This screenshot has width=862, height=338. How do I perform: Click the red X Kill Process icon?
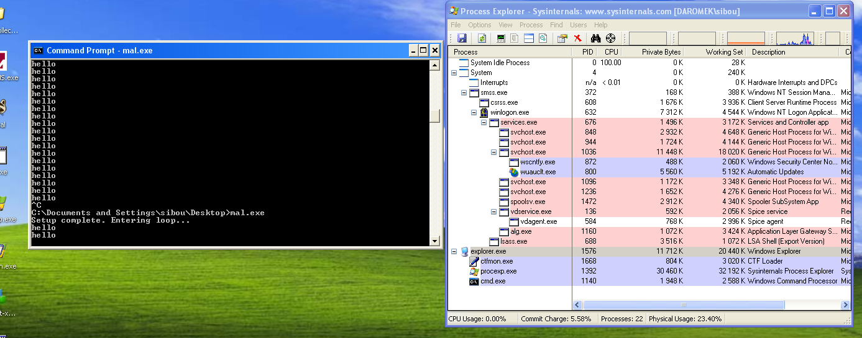(577, 38)
